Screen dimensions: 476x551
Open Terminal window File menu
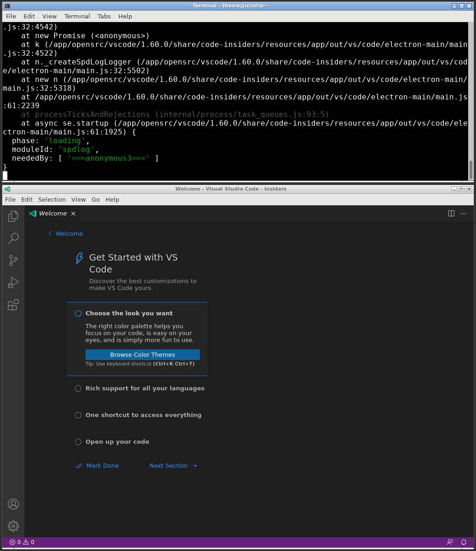pos(11,16)
